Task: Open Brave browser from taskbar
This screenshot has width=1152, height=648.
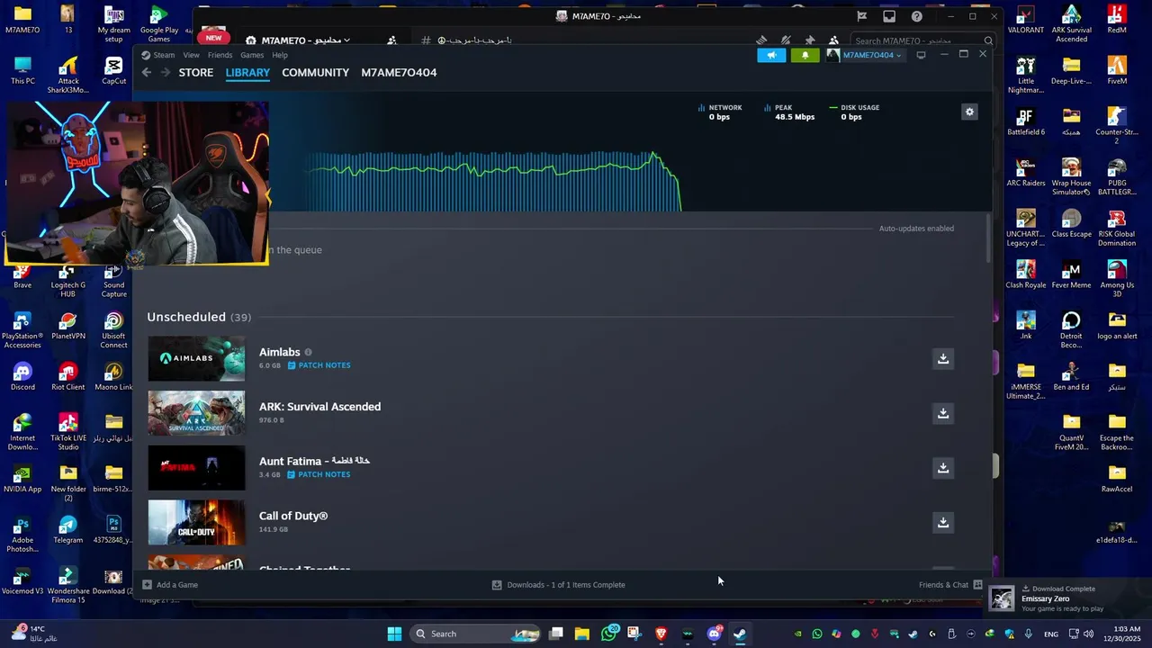Action: tap(661, 634)
